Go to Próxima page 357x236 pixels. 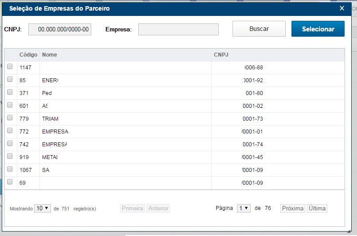(x=293, y=208)
